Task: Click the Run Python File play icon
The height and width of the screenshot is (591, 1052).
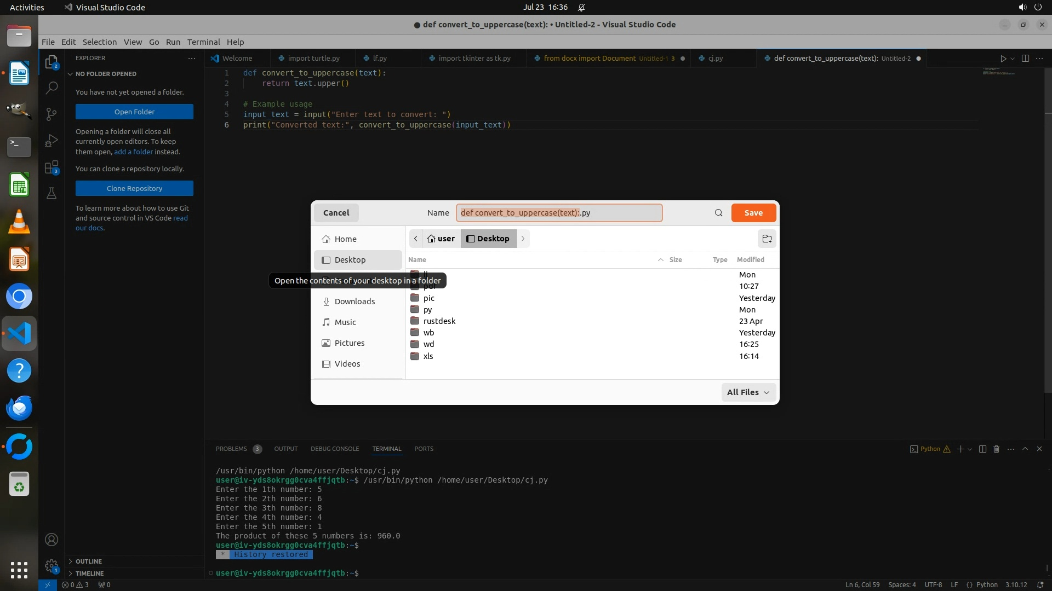Action: click(1003, 59)
